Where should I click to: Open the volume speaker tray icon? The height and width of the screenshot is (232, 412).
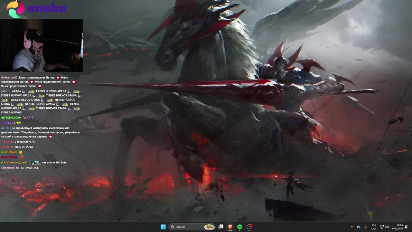pos(387,227)
